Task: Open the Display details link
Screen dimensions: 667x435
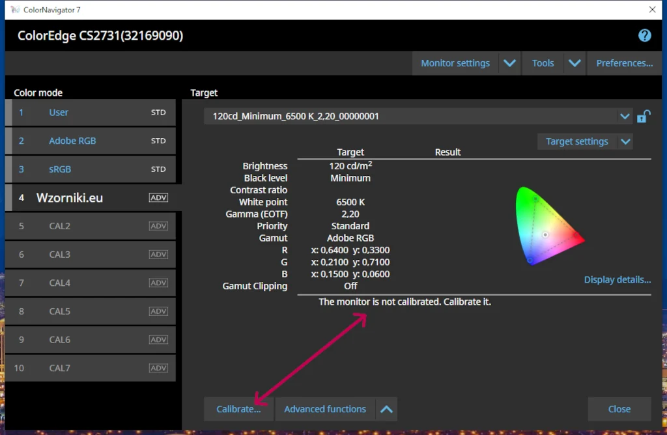Action: pyautogui.click(x=617, y=280)
